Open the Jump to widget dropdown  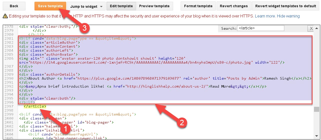coord(86,6)
